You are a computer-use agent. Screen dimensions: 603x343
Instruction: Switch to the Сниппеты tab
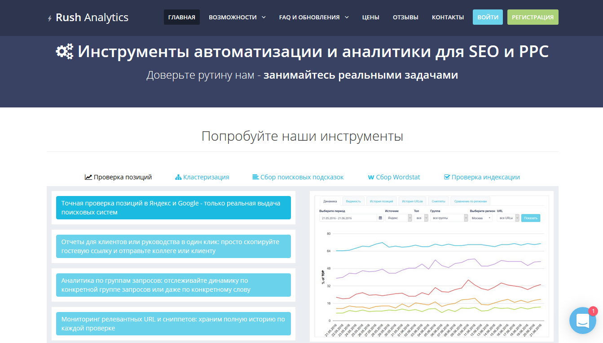pyautogui.click(x=438, y=201)
